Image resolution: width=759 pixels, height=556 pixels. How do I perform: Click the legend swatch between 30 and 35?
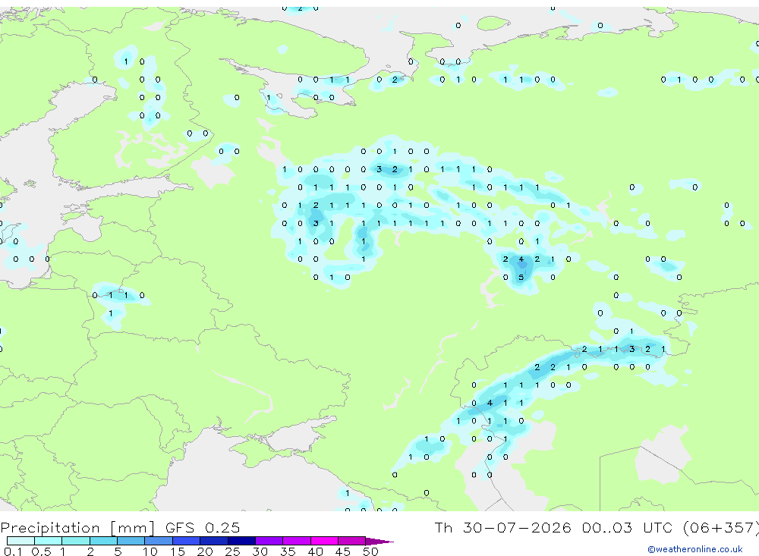269,541
